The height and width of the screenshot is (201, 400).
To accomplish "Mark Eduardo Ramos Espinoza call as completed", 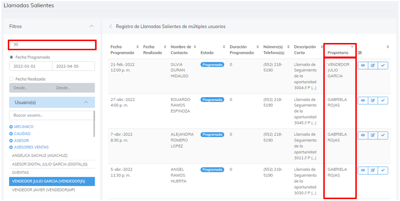I will pos(383,100).
